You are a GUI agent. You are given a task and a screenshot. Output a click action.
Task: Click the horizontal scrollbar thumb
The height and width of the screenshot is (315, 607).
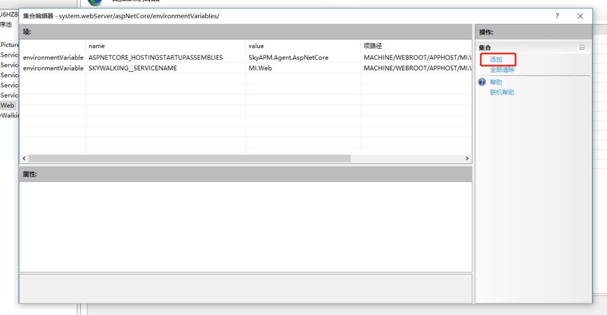[x=189, y=159]
